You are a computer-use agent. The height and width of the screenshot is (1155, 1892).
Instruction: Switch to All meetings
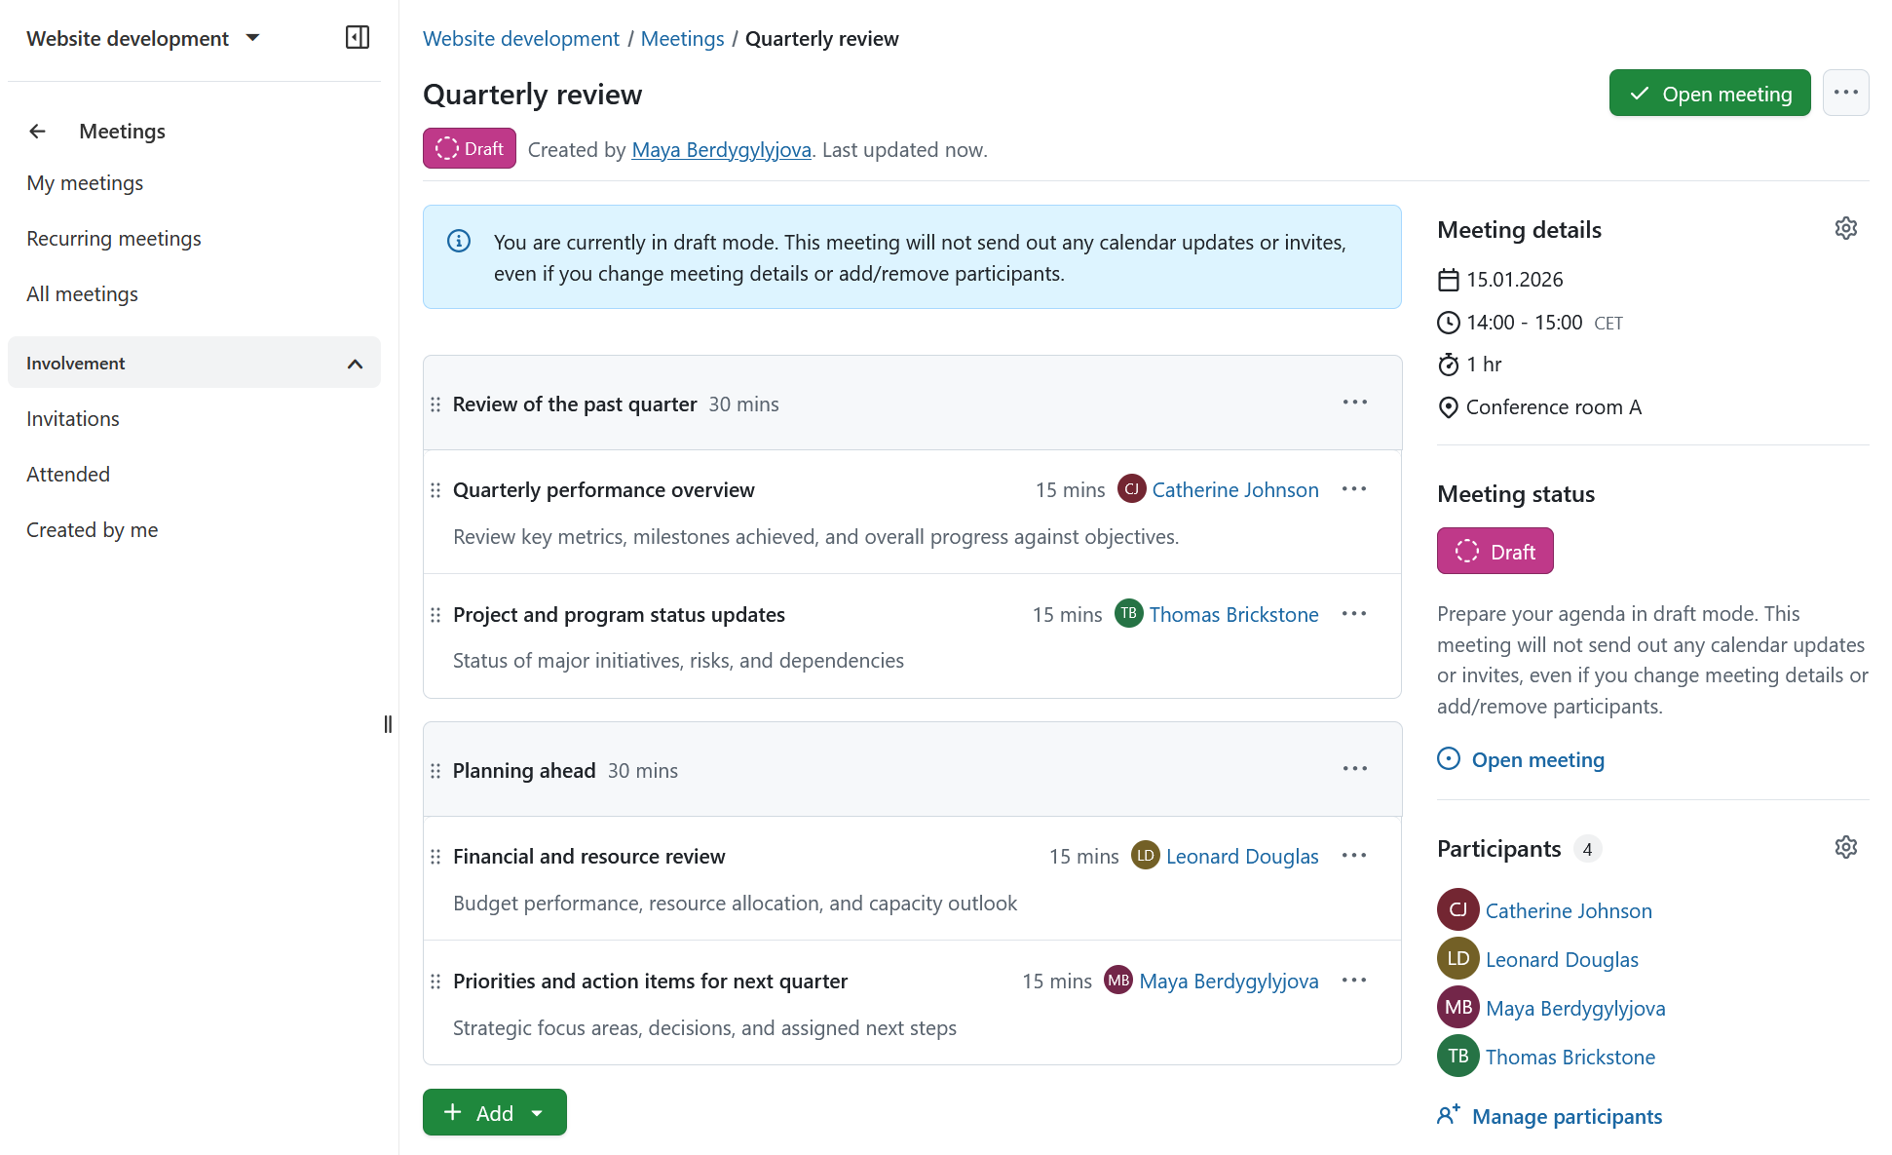point(82,293)
